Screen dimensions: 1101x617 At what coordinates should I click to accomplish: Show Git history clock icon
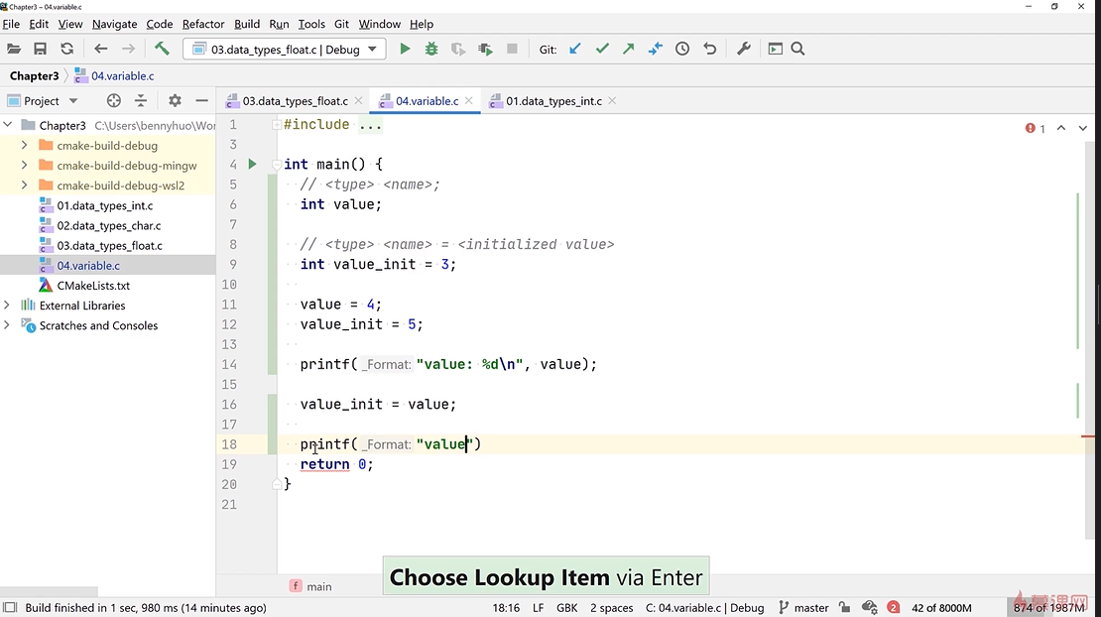pyautogui.click(x=682, y=50)
